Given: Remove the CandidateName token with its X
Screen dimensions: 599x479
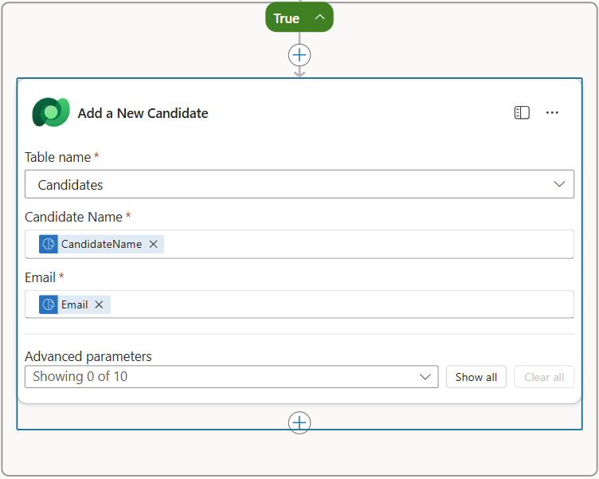Looking at the screenshot, I should (154, 244).
